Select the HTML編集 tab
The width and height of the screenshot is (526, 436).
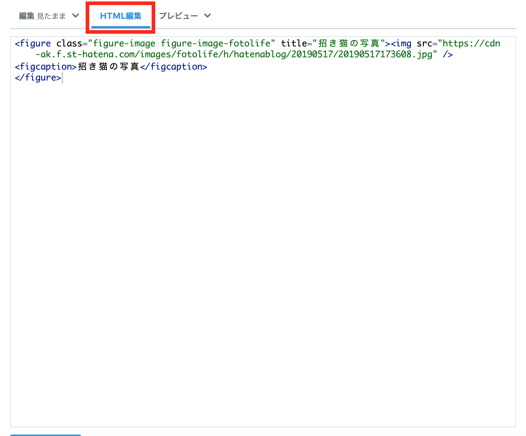(x=121, y=16)
